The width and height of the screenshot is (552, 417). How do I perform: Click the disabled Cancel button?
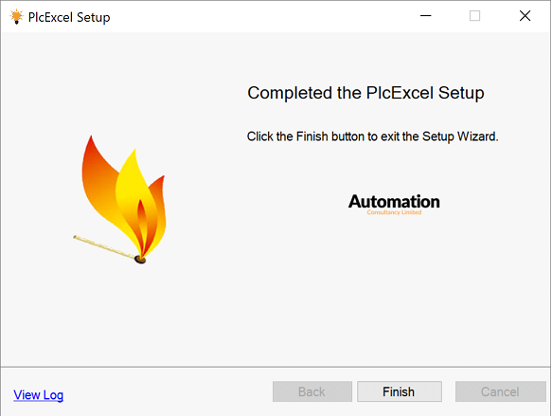click(x=500, y=391)
